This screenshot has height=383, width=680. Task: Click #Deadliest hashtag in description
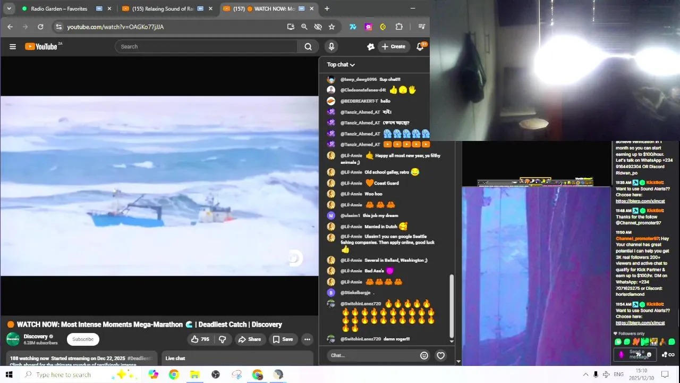[x=140, y=359]
